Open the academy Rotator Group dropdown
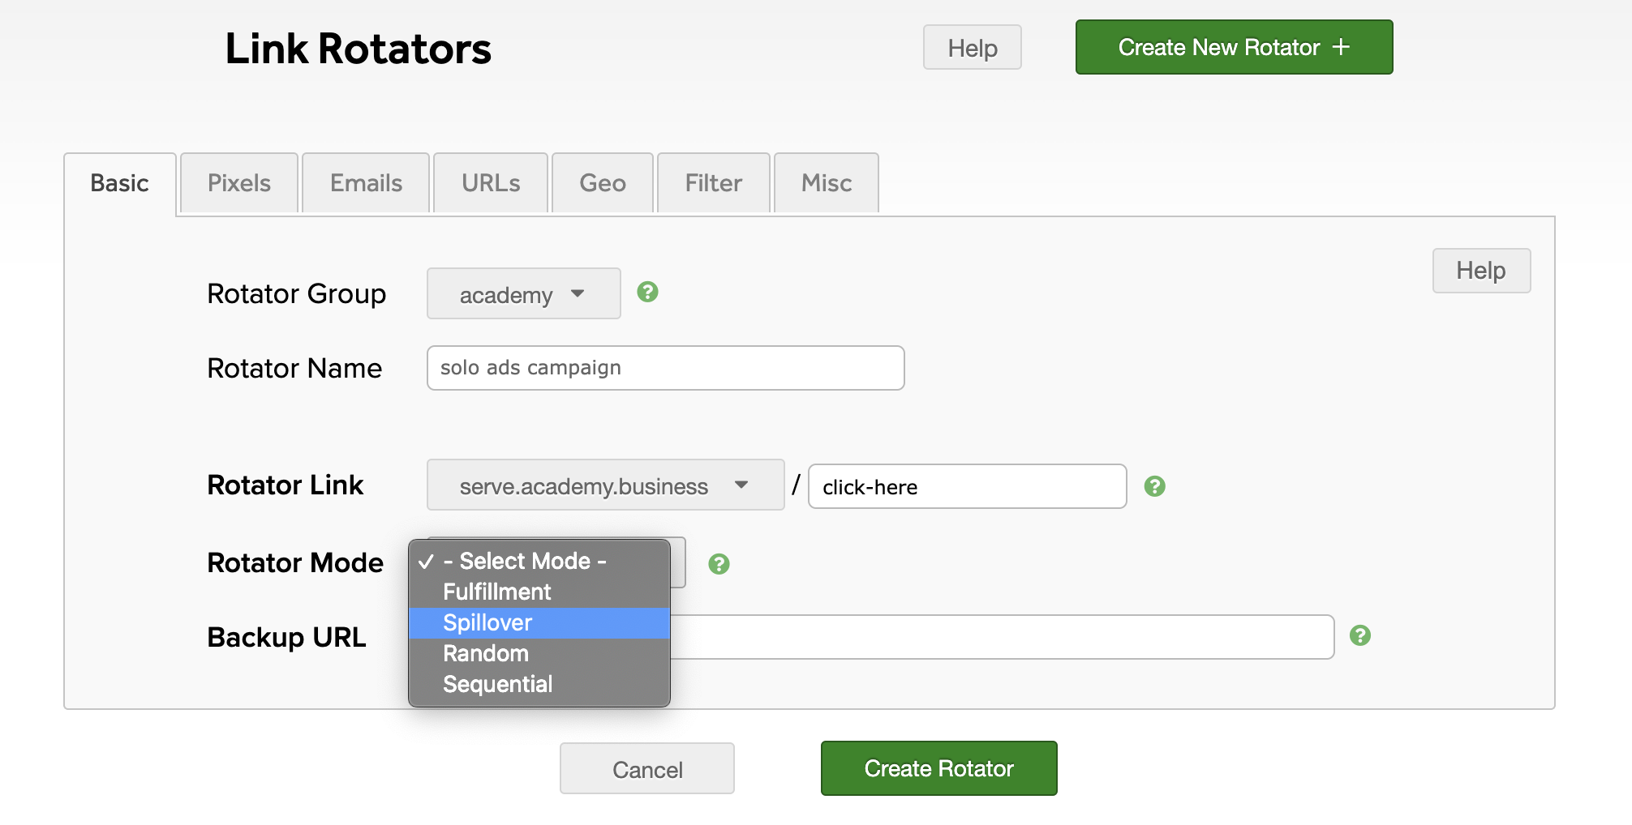1632x825 pixels. point(522,293)
